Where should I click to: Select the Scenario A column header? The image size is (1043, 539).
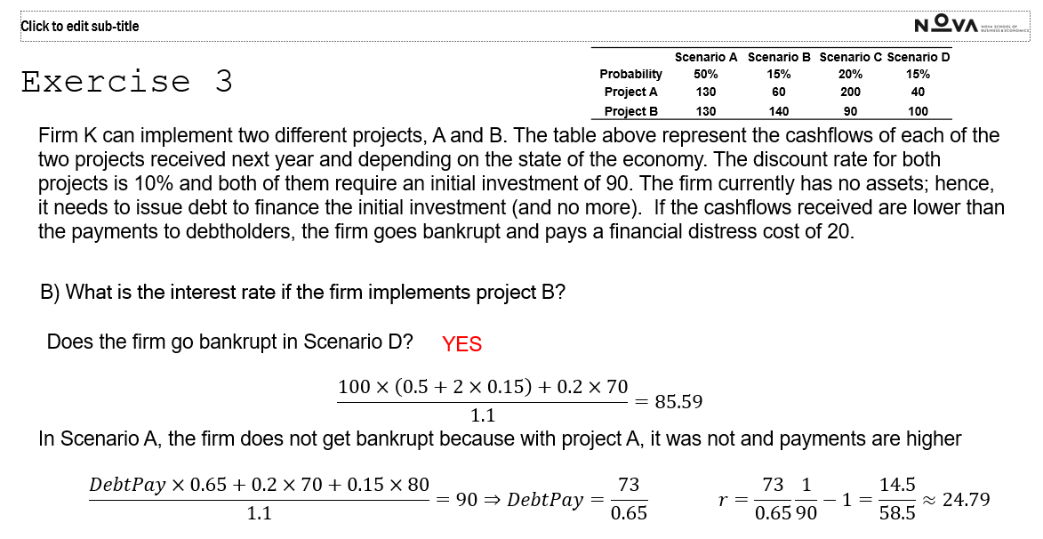[x=706, y=57]
